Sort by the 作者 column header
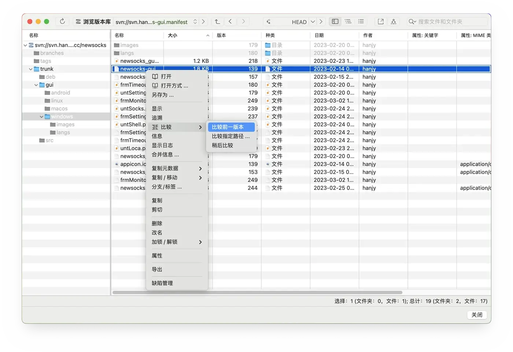Screen dimensions: 513x352 [x=383, y=36]
